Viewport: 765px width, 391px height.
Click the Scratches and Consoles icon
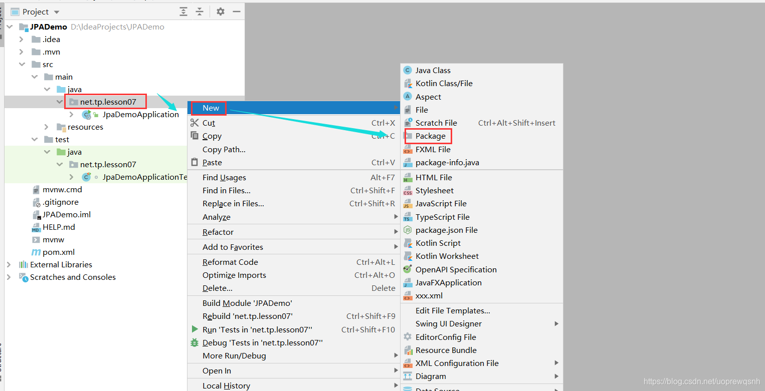tap(24, 277)
